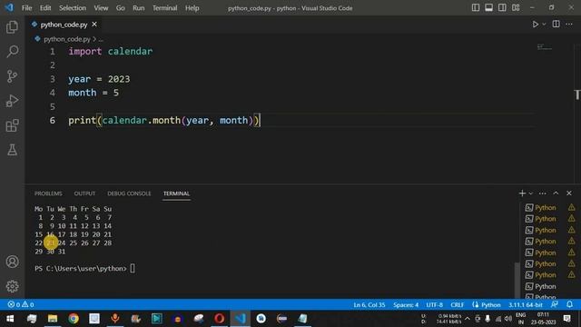This screenshot has height=327, width=581.
Task: Open the launch profile dropdown next to plus
Action: tap(530, 193)
